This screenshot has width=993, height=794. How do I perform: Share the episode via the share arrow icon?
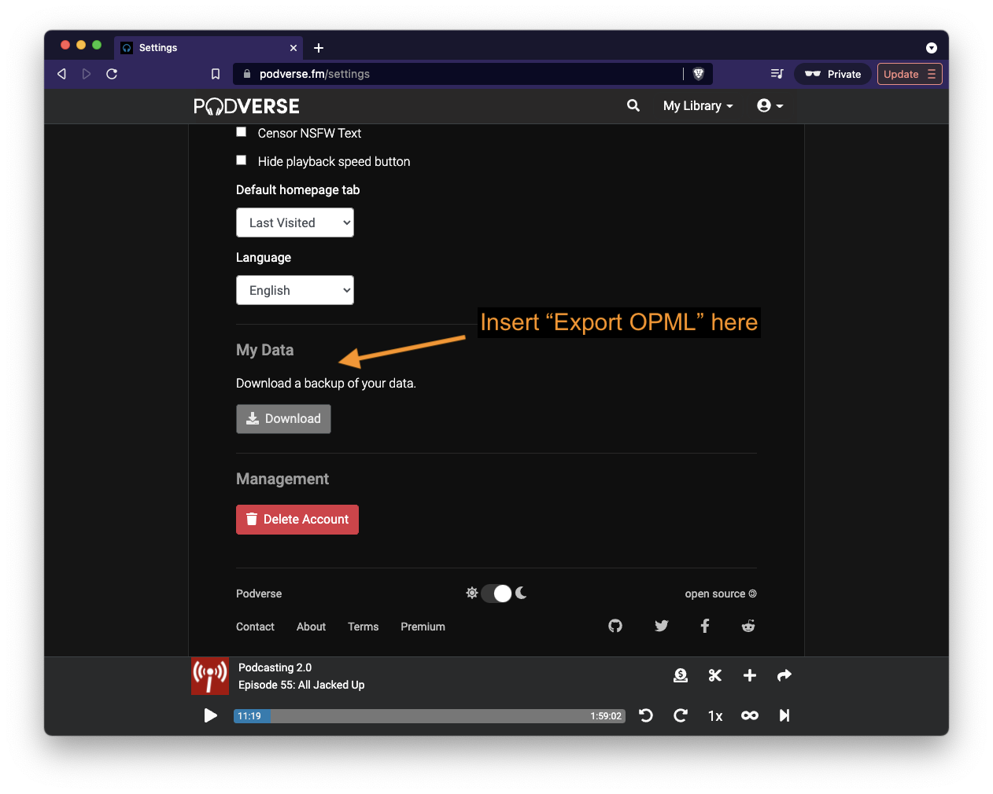pos(784,675)
